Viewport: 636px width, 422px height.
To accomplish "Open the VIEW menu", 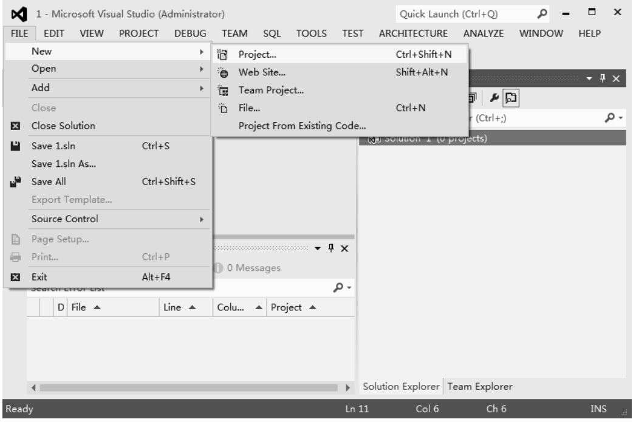I will (x=92, y=33).
